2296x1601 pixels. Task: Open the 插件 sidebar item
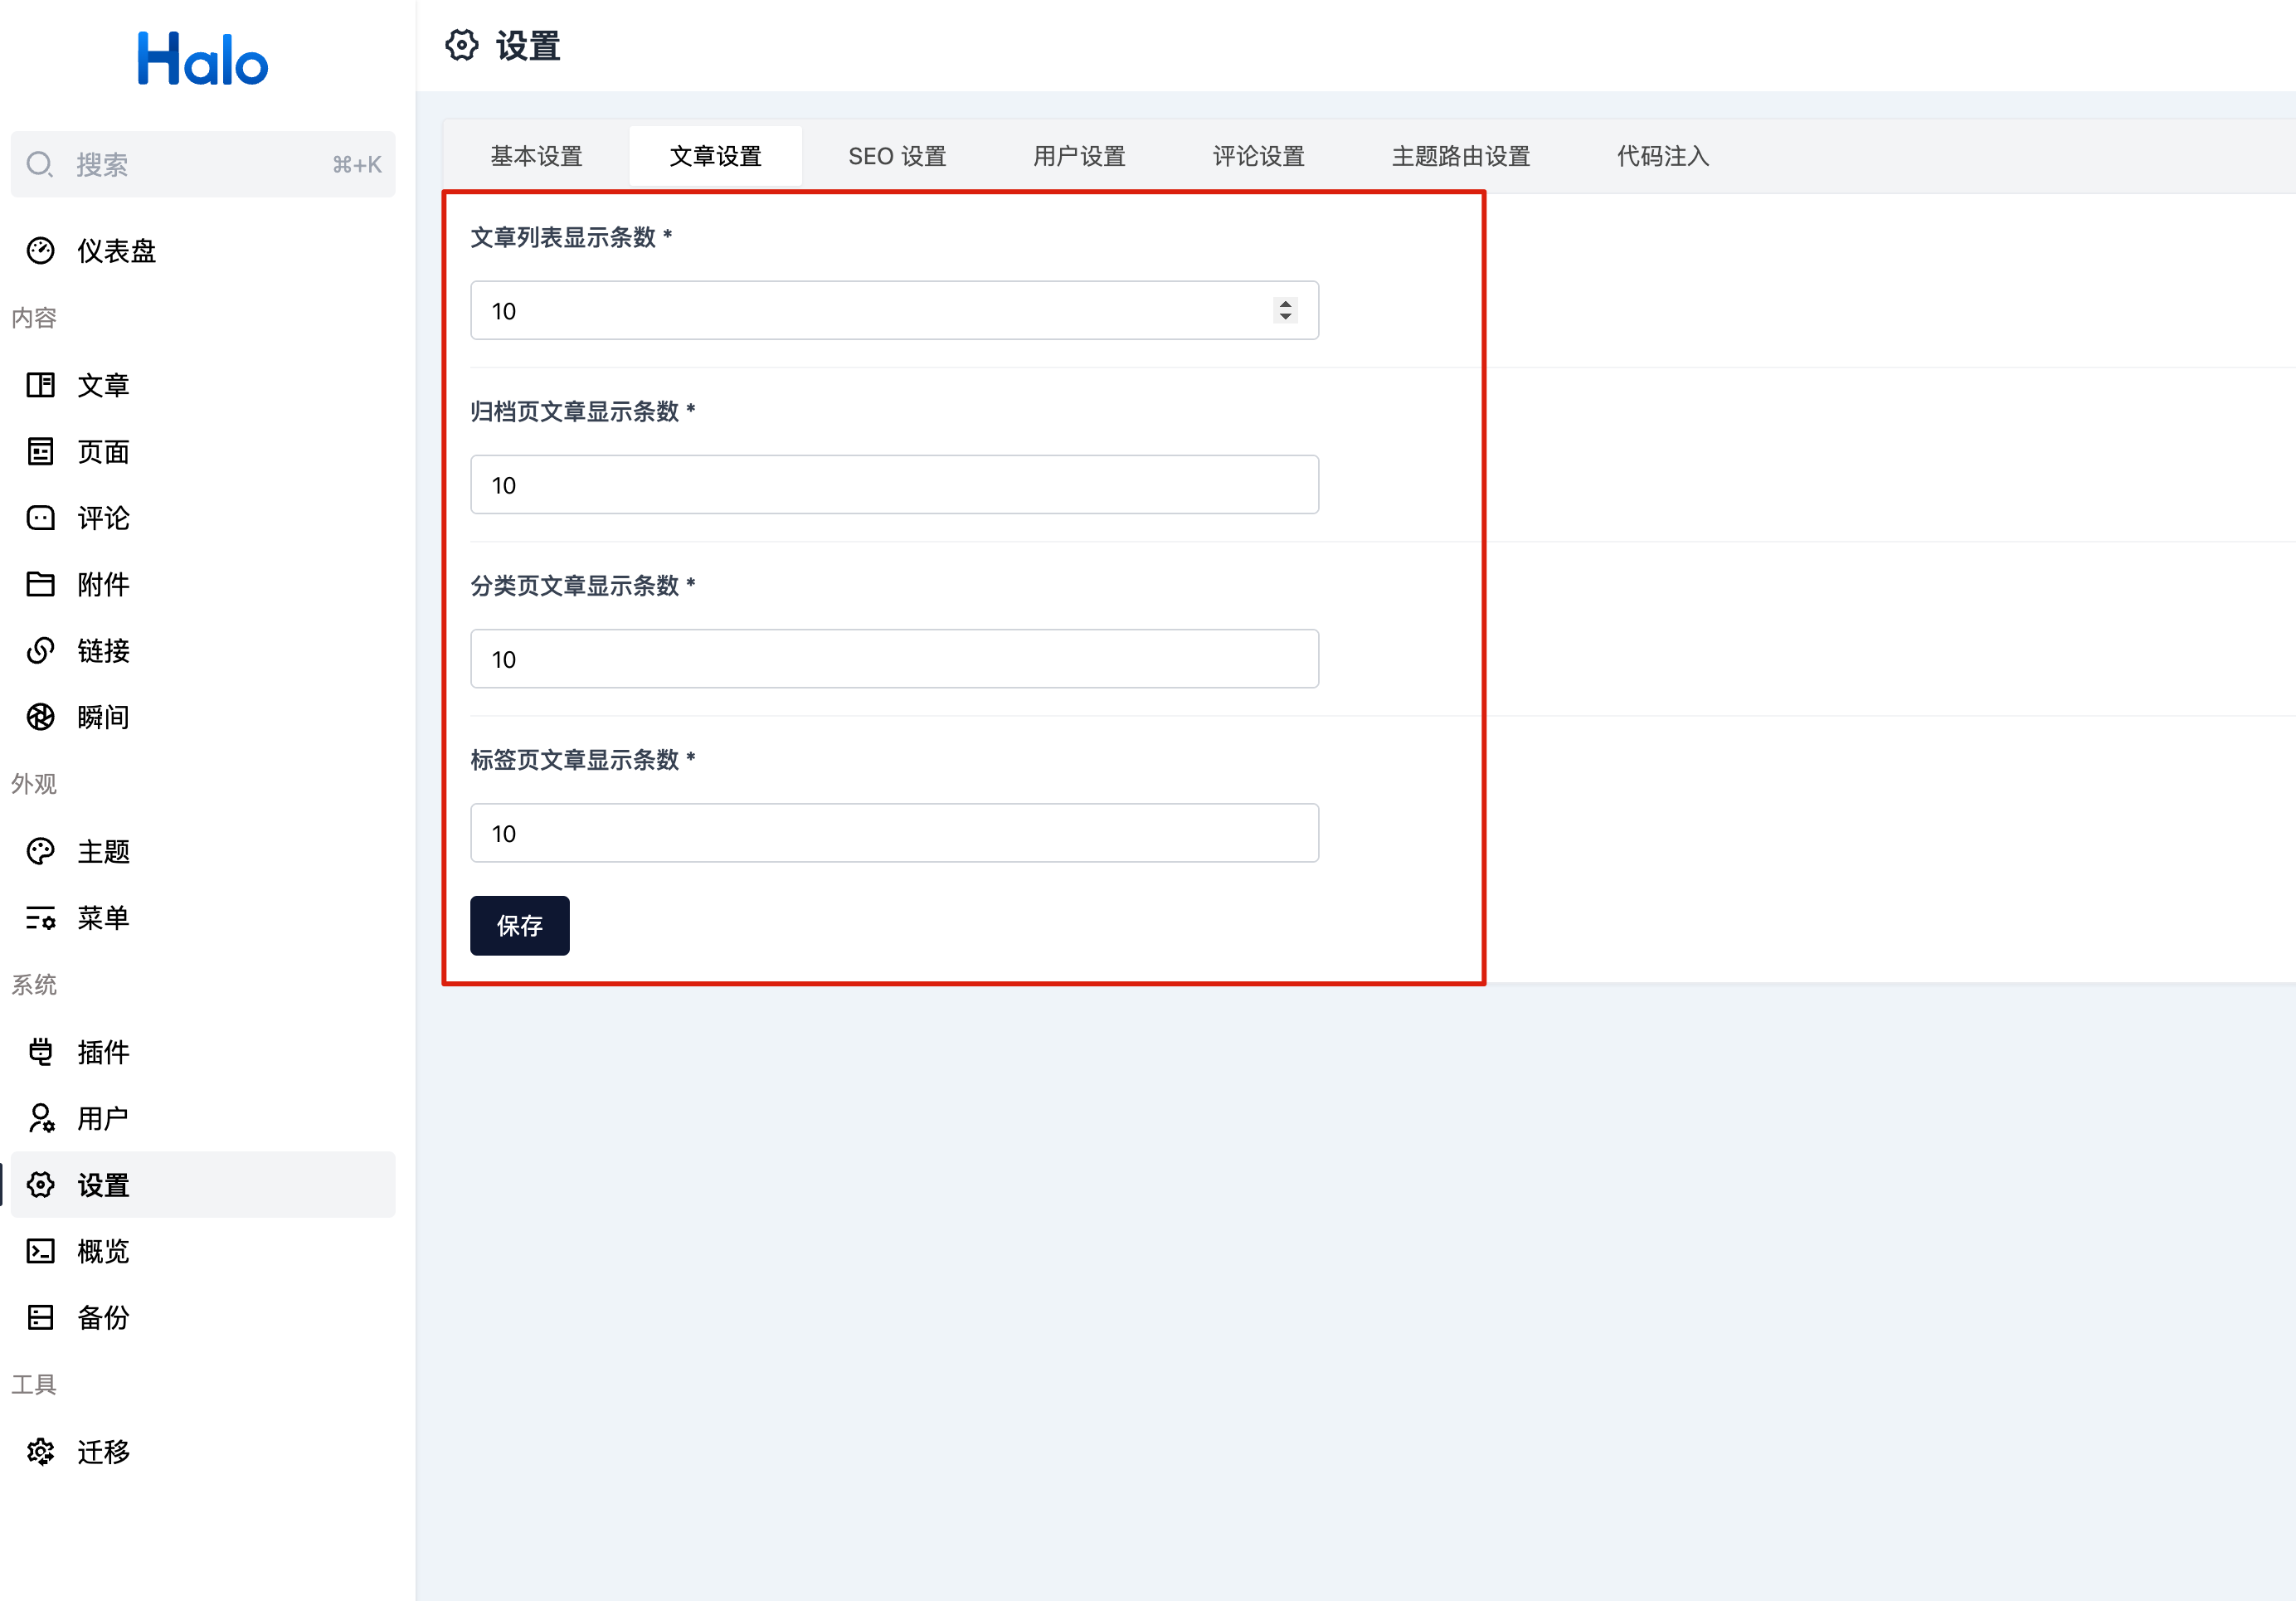pyautogui.click(x=203, y=1052)
